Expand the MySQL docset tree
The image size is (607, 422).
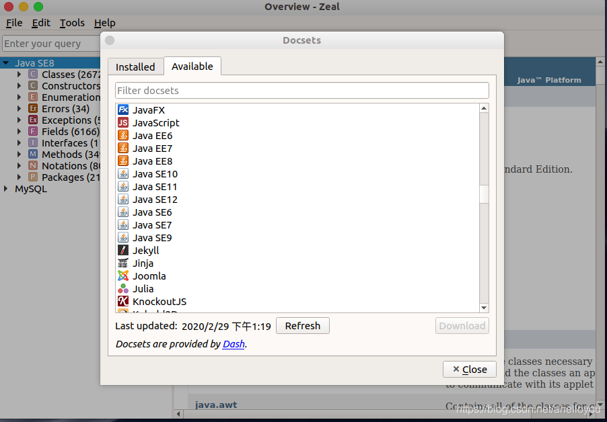[x=6, y=189]
